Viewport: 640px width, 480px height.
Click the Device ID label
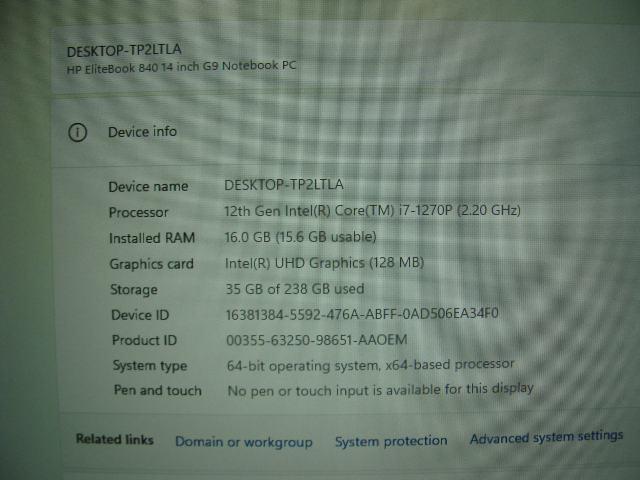[x=140, y=315]
